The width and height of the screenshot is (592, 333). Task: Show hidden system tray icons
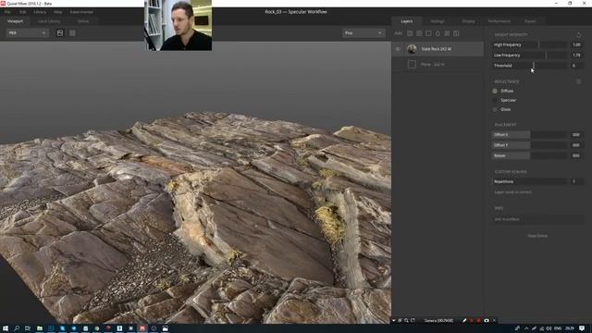point(526,328)
